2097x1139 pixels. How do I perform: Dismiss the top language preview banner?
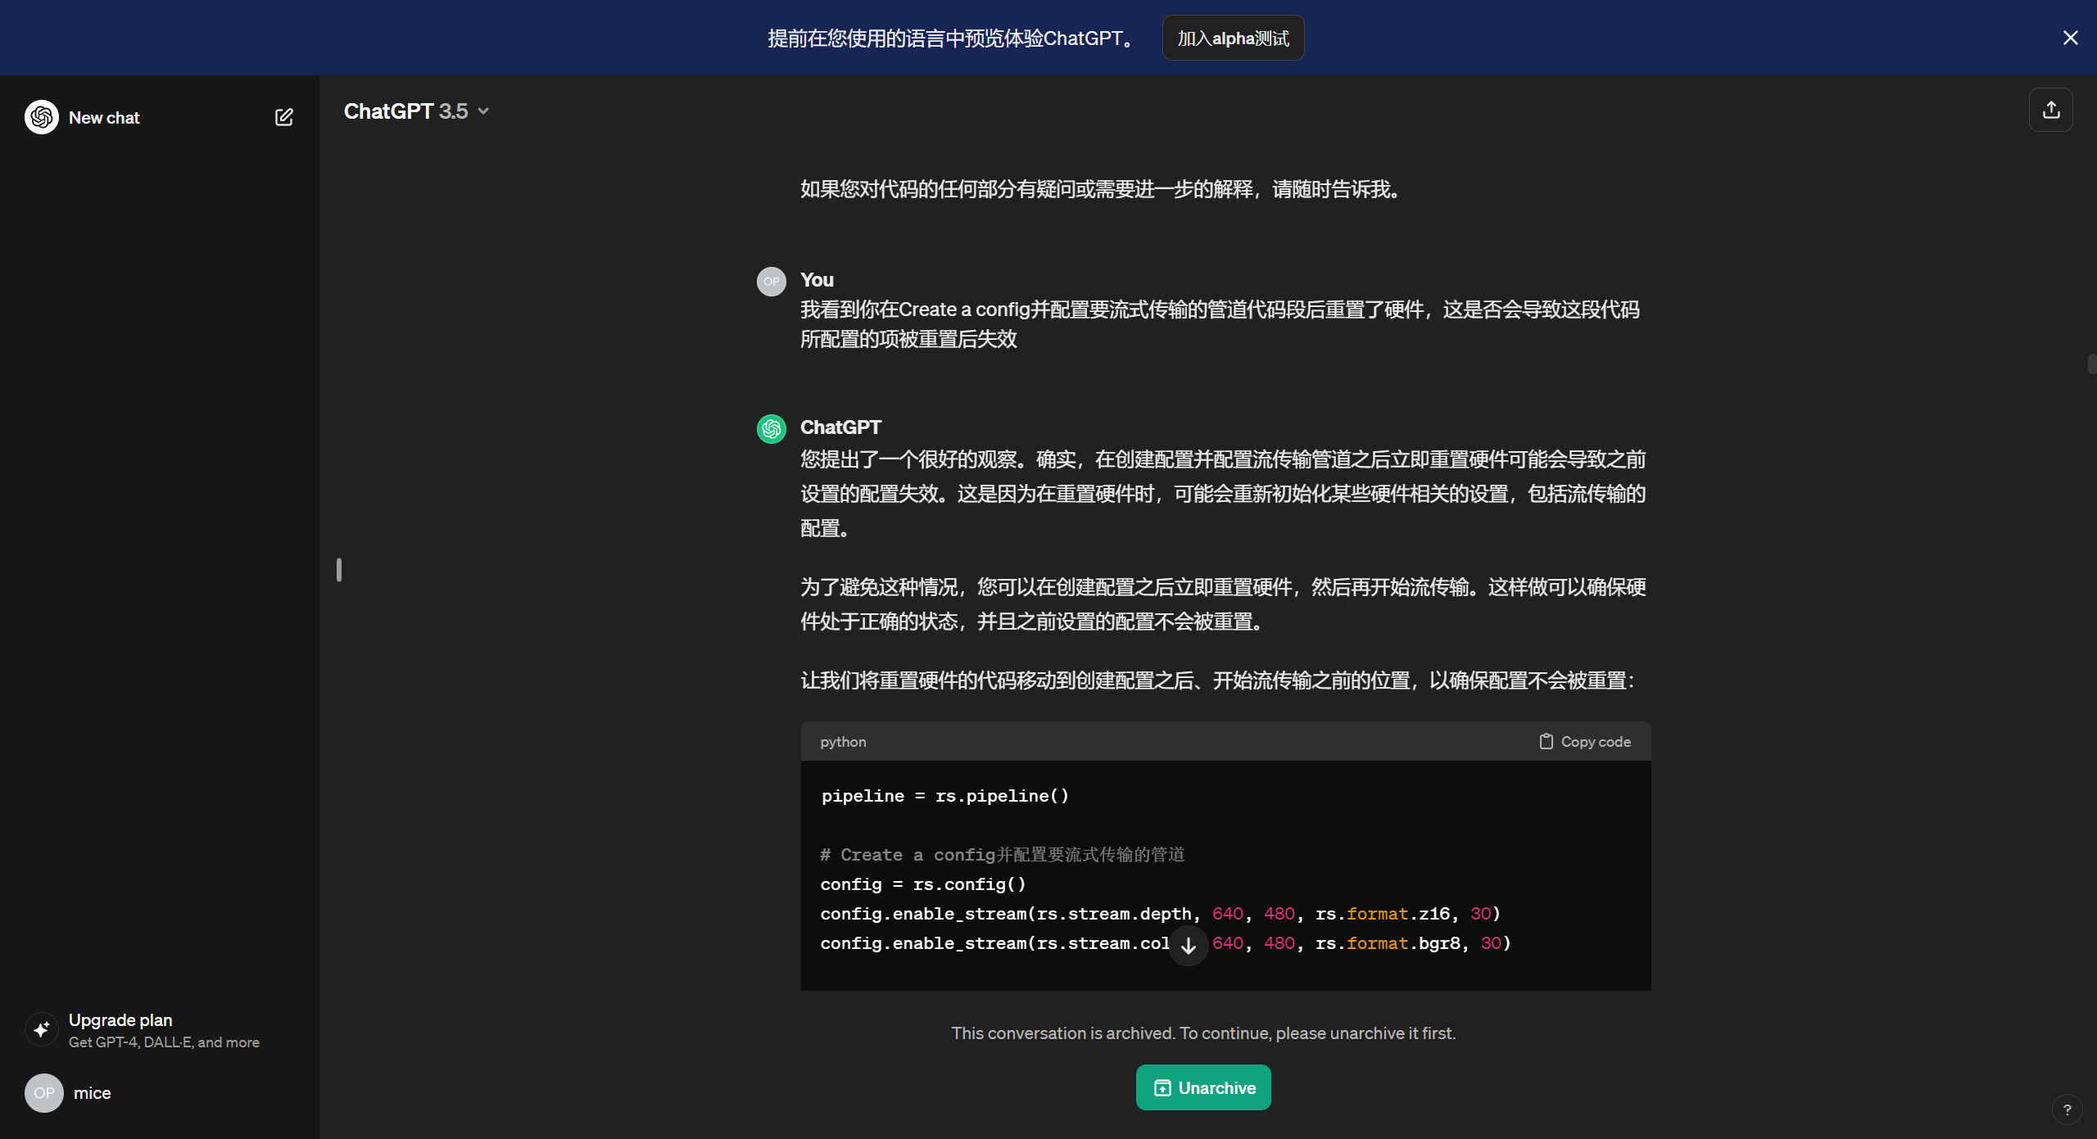click(x=2070, y=38)
